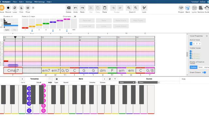Open the Mixer panel
The height and width of the screenshot is (118, 209).
(28, 8)
